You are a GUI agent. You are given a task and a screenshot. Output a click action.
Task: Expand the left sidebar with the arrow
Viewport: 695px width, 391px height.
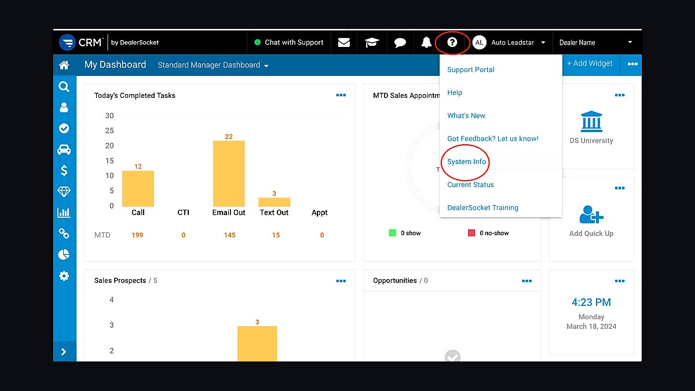64,352
